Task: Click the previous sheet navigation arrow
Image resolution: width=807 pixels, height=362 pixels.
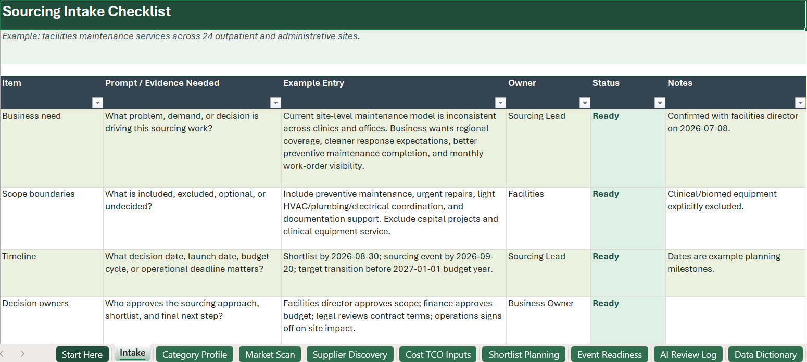Action: pyautogui.click(x=3, y=354)
